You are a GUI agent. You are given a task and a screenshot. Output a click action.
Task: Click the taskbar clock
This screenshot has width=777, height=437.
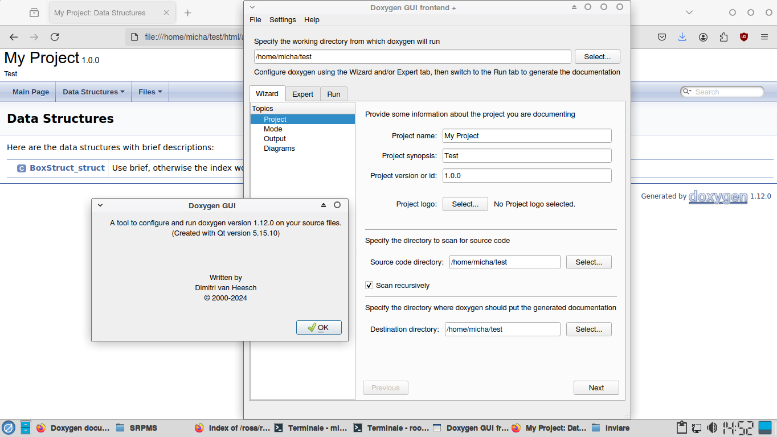point(738,428)
